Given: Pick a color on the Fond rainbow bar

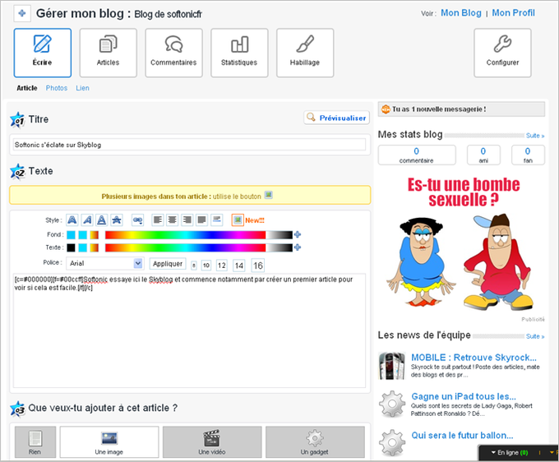Looking at the screenshot, I should pos(199,234).
